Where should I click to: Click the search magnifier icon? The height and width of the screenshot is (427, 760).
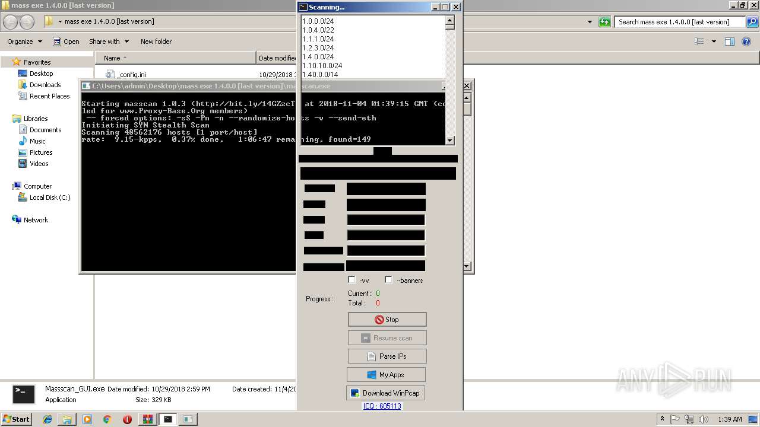pyautogui.click(x=752, y=22)
